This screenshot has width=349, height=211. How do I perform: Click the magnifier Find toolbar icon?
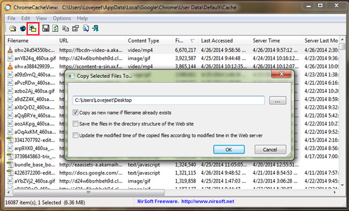coord(86,28)
